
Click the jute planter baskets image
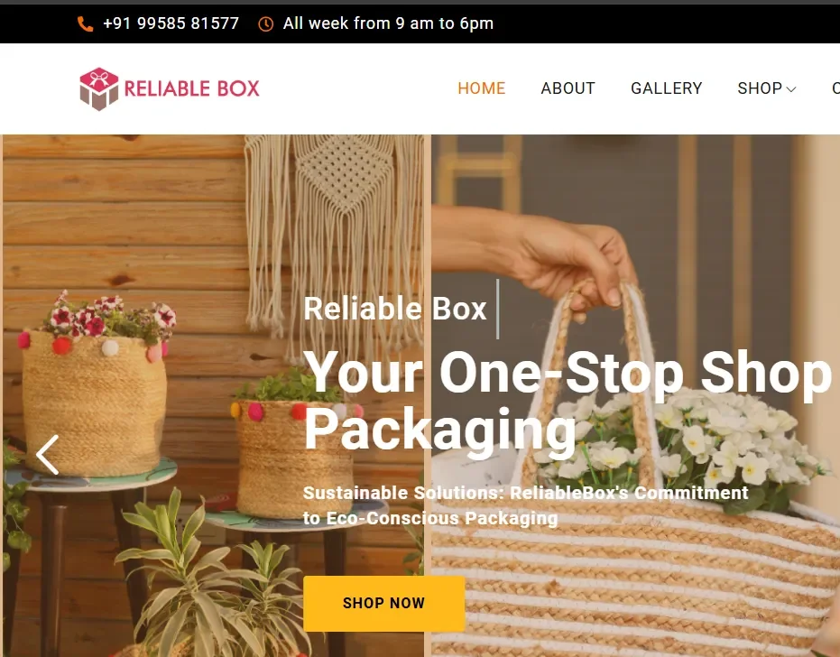click(x=213, y=395)
